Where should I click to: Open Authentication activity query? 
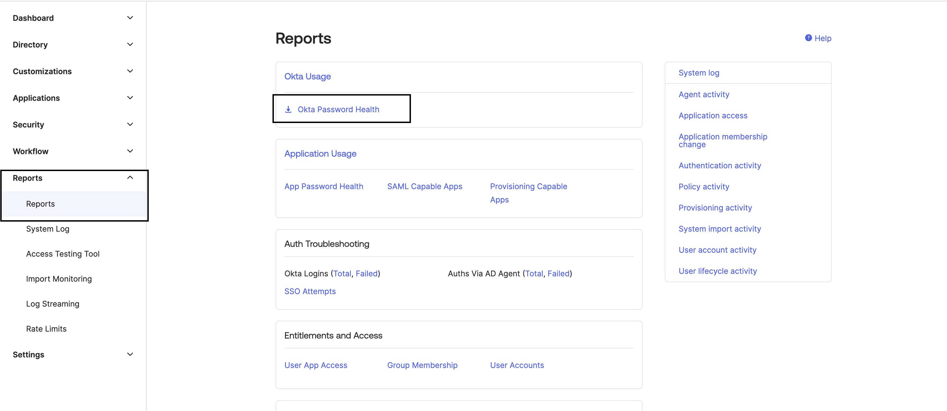[x=720, y=166]
